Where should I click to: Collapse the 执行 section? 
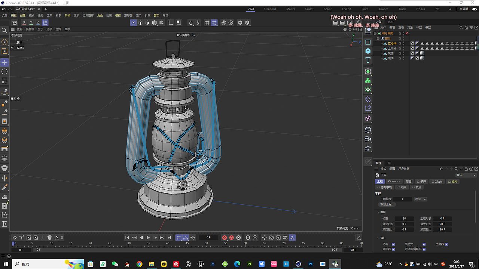[x=378, y=238]
